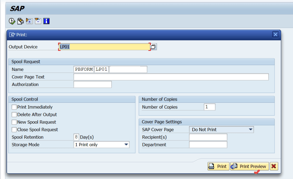
Task: Enable Print Immediately checkbox
Action: coord(14,107)
